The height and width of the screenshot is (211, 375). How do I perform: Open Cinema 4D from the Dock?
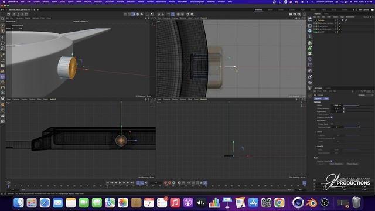pos(298,203)
